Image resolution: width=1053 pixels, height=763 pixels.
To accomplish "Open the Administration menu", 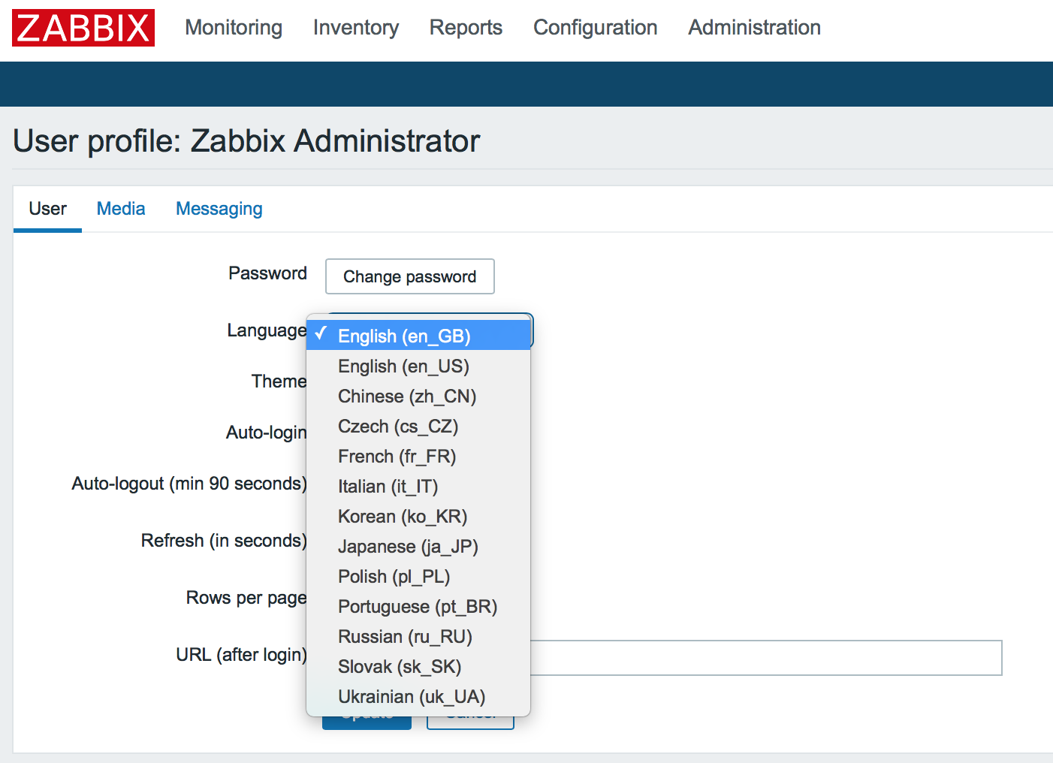I will click(755, 28).
